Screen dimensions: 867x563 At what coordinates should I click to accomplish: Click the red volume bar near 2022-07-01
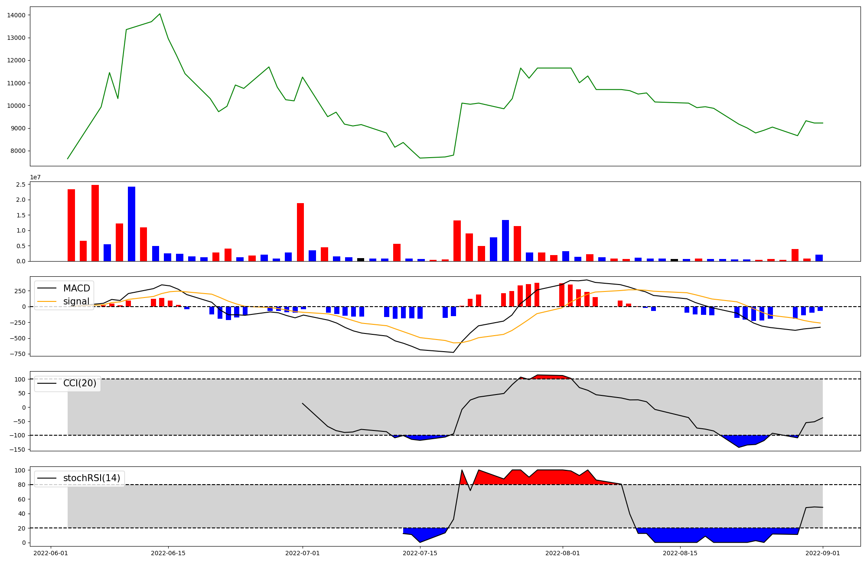[x=300, y=232]
